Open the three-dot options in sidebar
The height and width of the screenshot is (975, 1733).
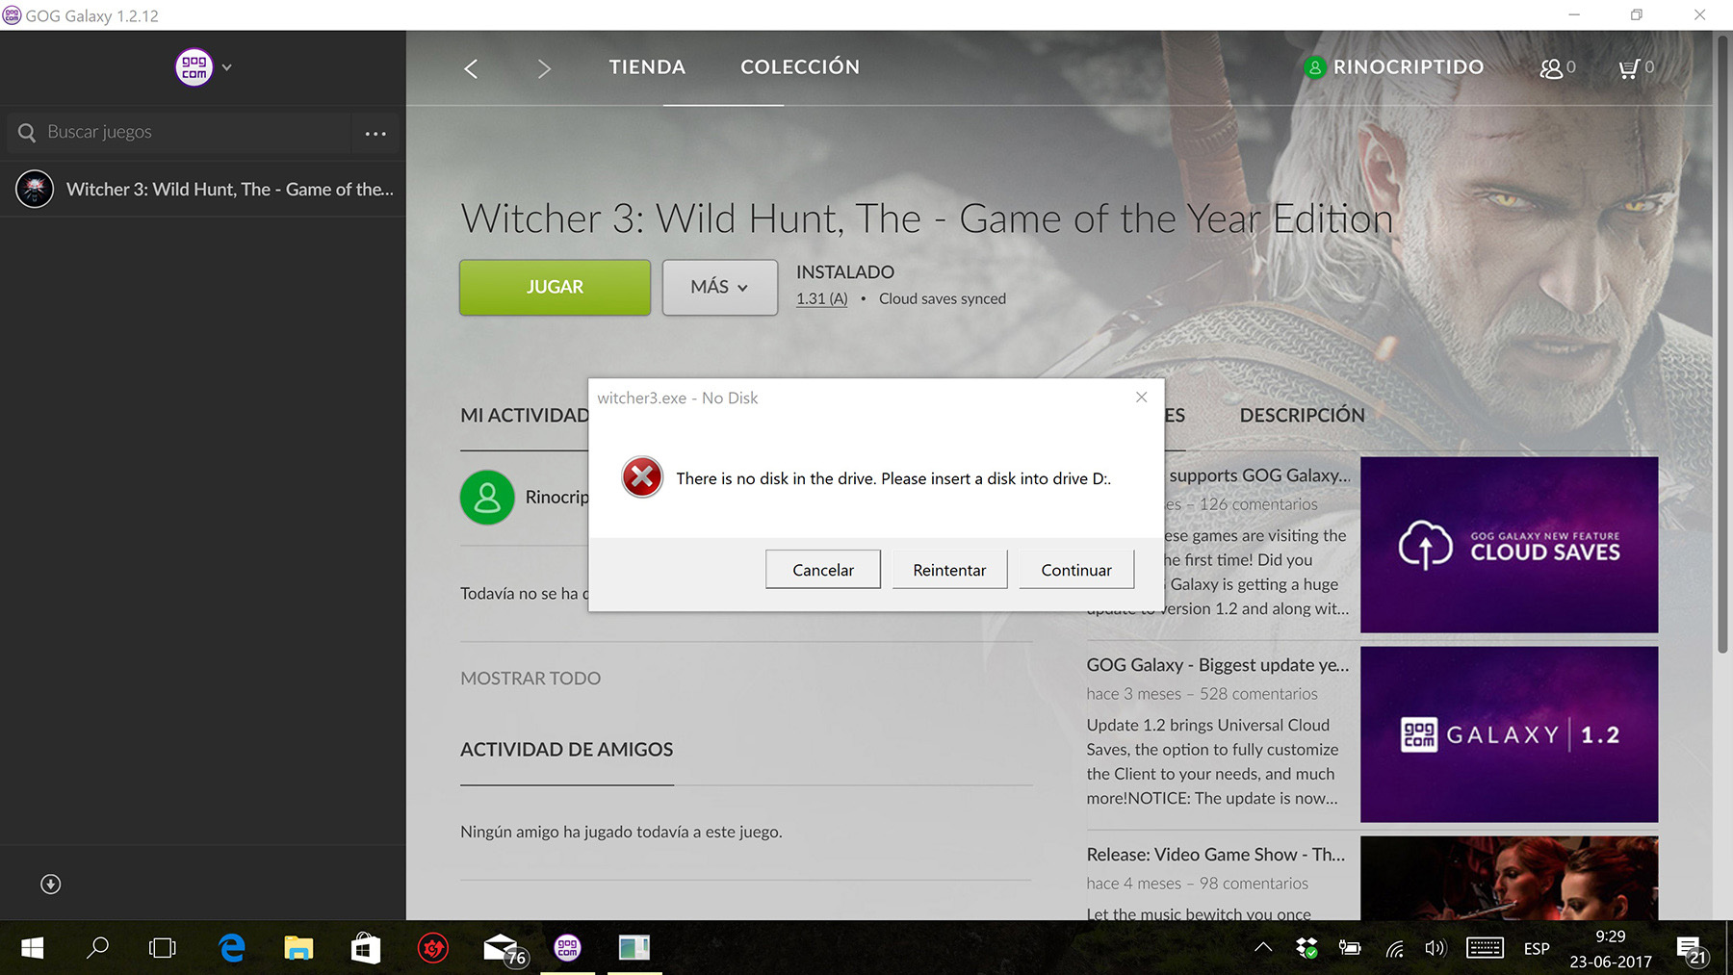click(375, 133)
